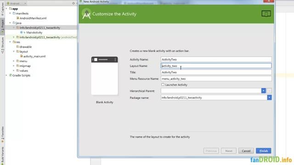294x165 pixels.
Task: Open the Package name dropdown arrow
Action: pyautogui.click(x=269, y=98)
